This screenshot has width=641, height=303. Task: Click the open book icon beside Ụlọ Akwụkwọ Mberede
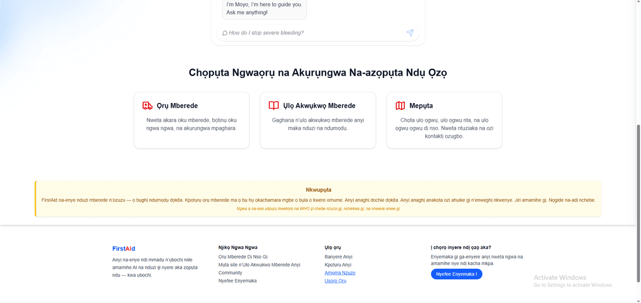pos(273,106)
